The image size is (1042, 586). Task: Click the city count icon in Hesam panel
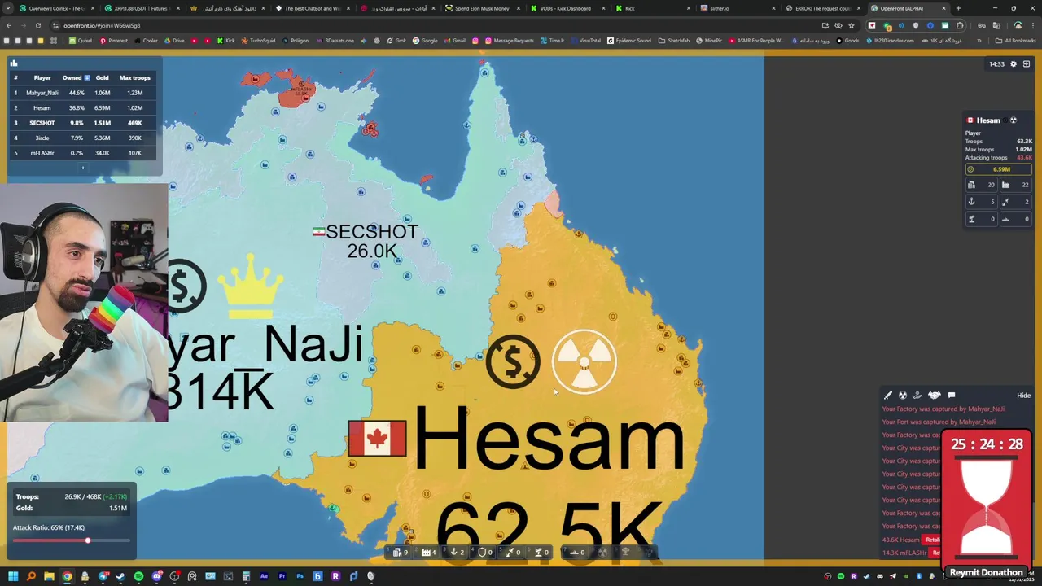tap(971, 185)
